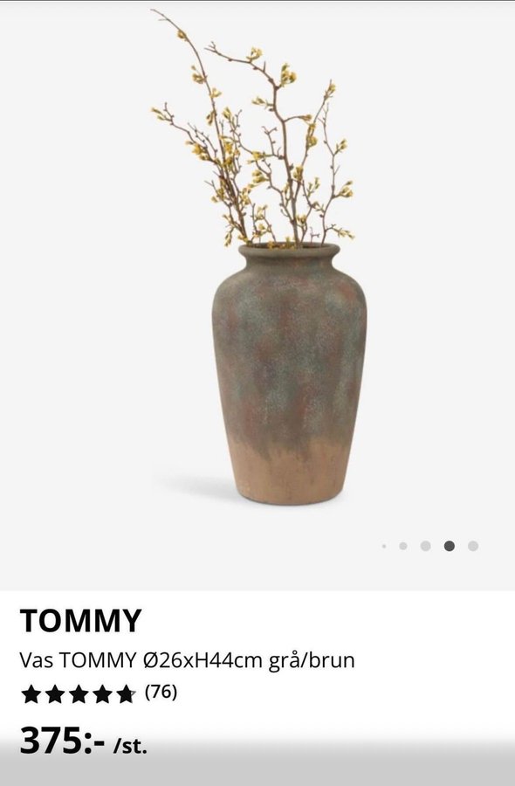Click the active dark carousel dot
515x786 pixels.
[x=450, y=546]
